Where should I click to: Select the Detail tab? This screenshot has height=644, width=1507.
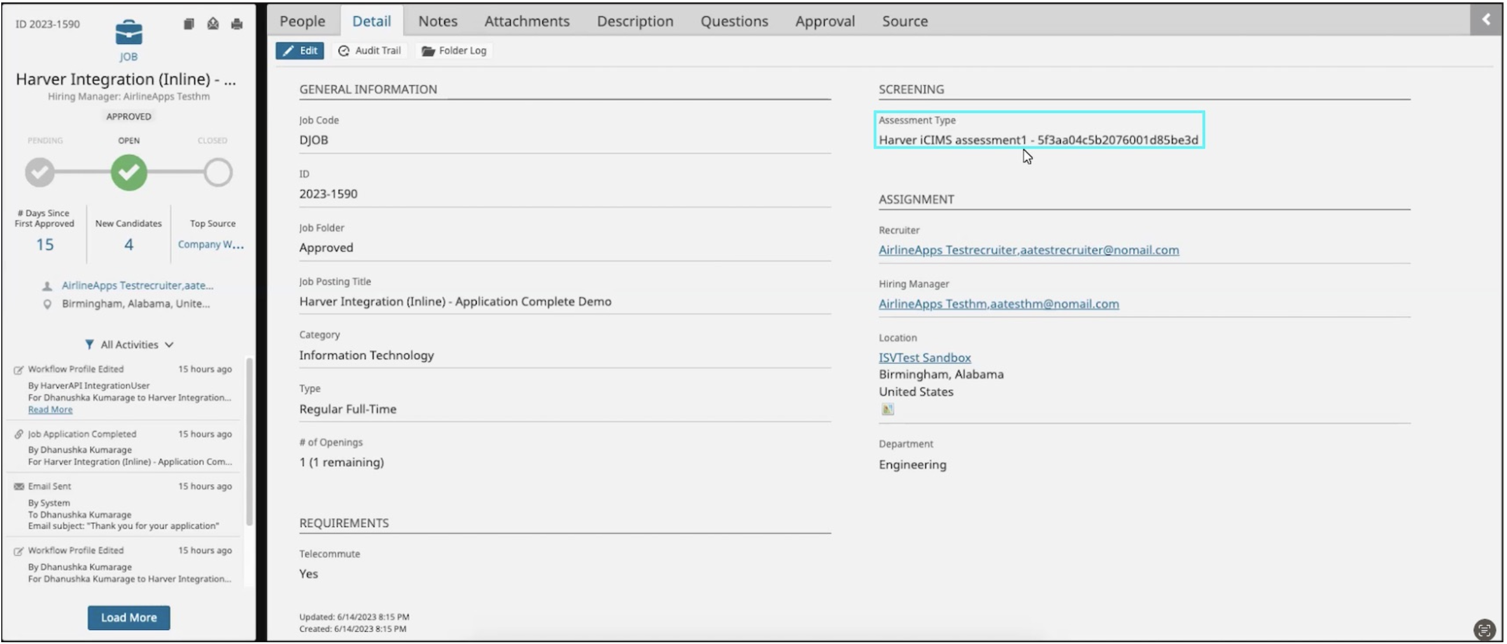[x=371, y=21]
